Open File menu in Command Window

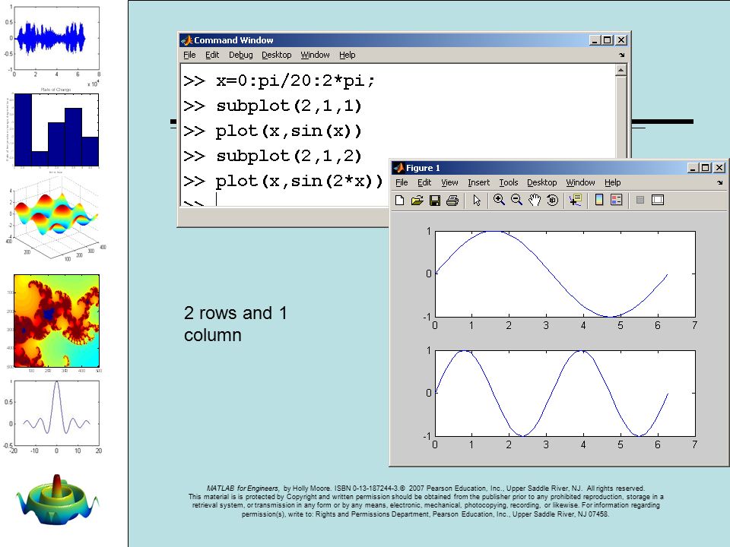[x=189, y=55]
